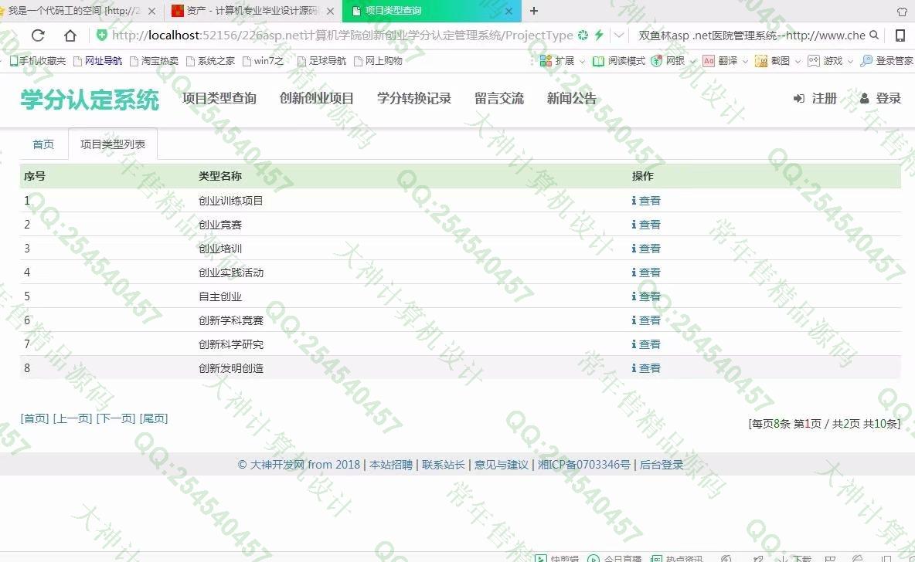Close the 项目类型查询 tab
Viewport: 915px width, 562px height.
coord(509,11)
